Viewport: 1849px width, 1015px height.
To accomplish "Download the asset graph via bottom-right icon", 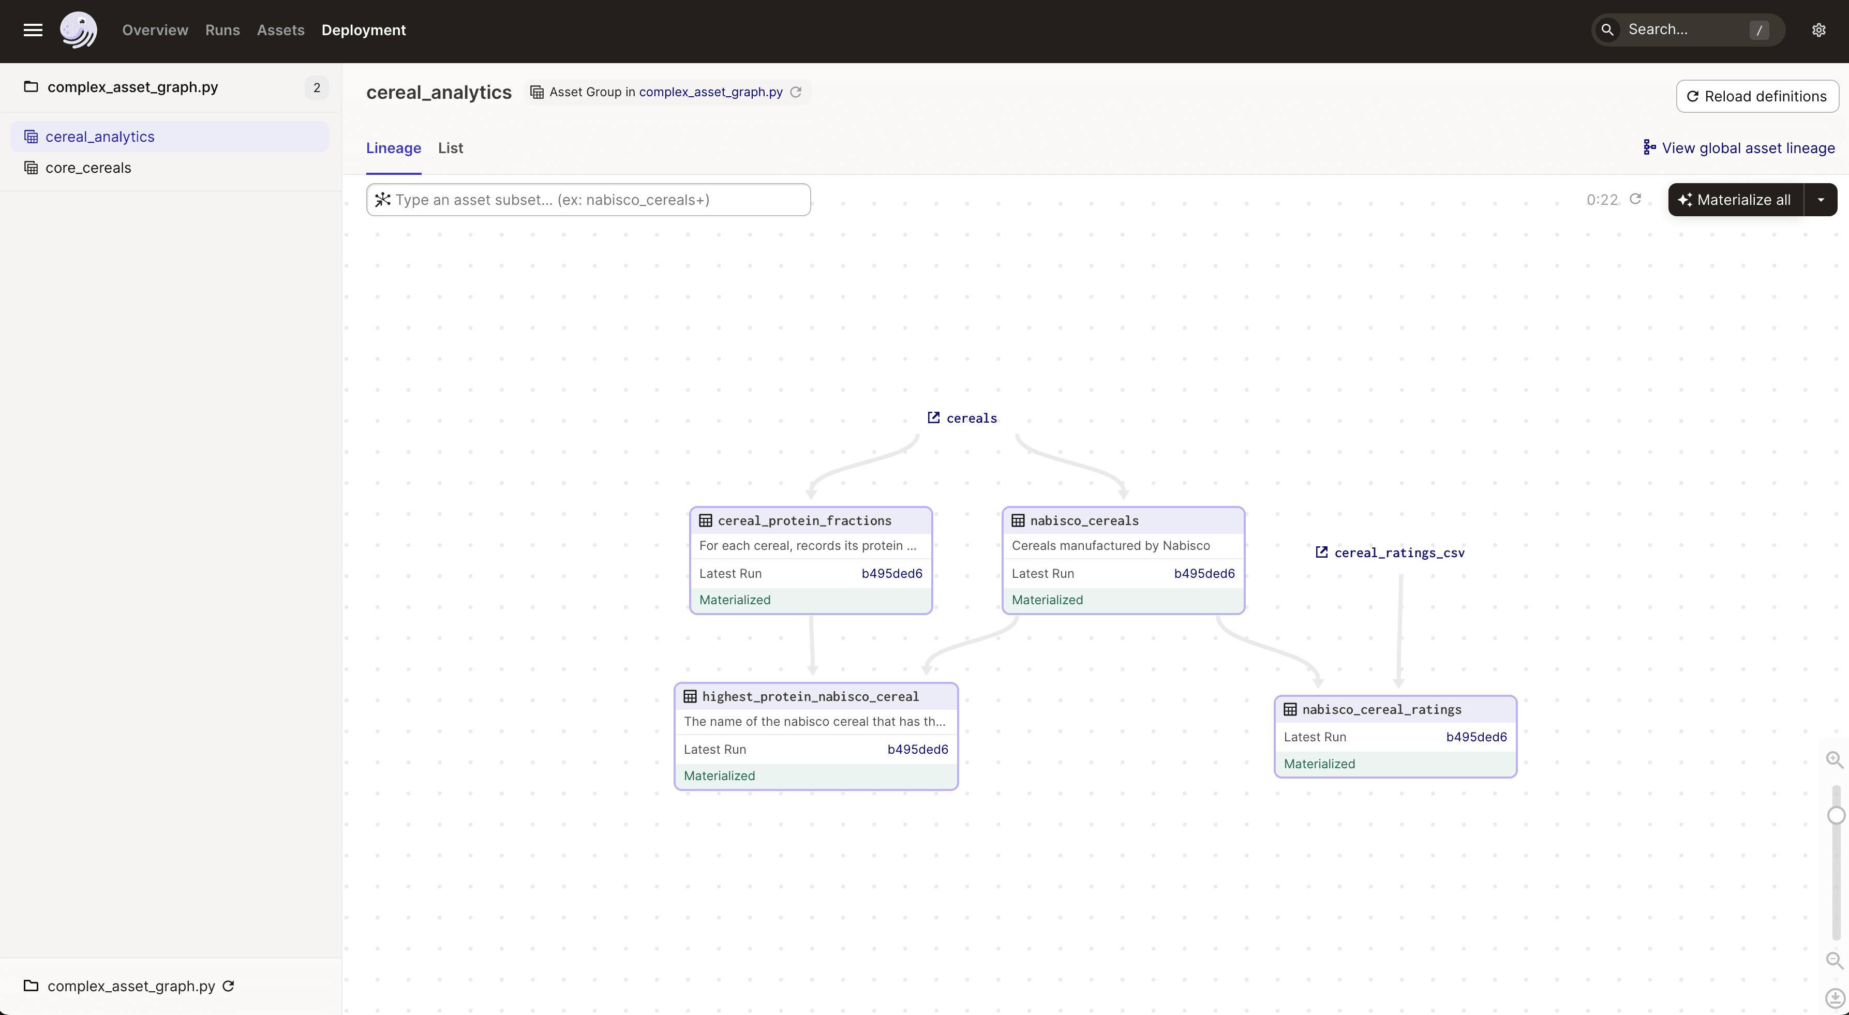I will click(1836, 998).
